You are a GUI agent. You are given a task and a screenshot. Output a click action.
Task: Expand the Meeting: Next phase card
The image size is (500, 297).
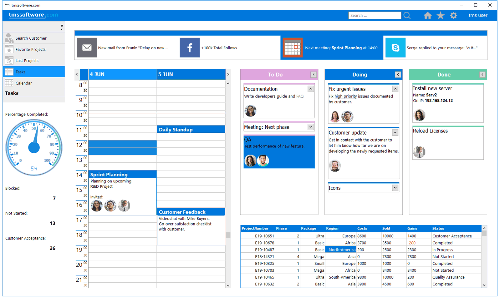[311, 127]
